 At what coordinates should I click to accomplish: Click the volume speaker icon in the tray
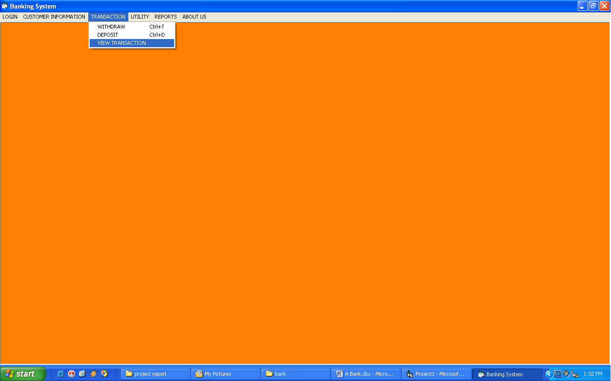(566, 374)
